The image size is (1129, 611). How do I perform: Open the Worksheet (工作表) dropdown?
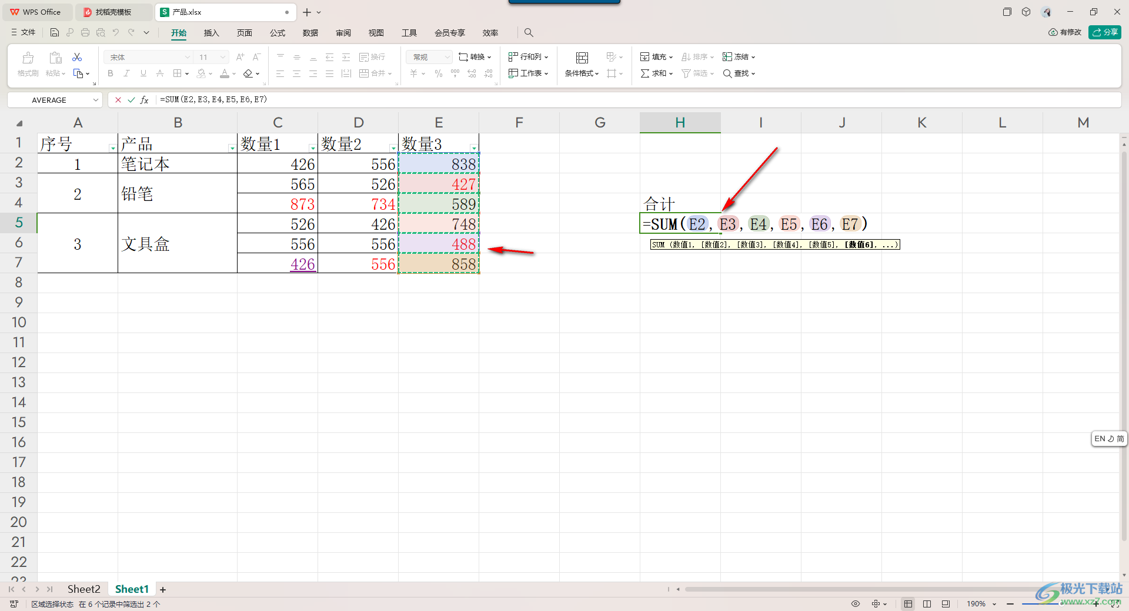[x=529, y=73]
